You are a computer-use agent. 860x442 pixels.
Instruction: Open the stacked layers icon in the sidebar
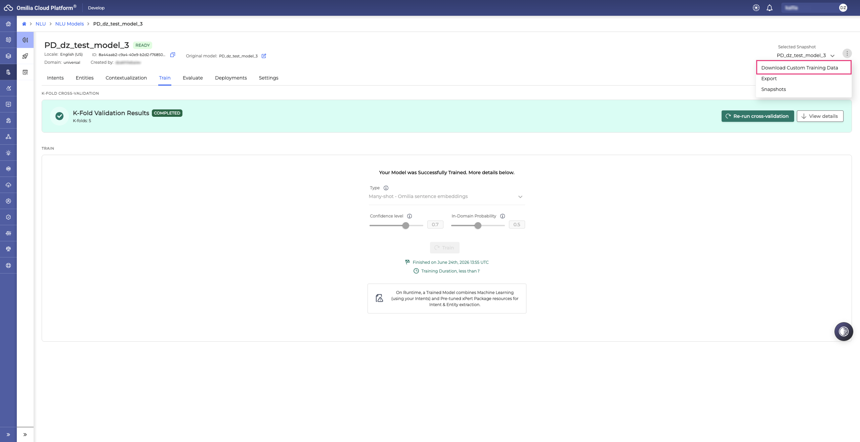point(8,56)
